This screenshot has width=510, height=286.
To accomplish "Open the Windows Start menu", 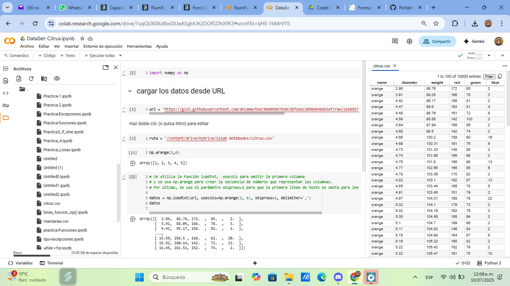I will point(139,277).
